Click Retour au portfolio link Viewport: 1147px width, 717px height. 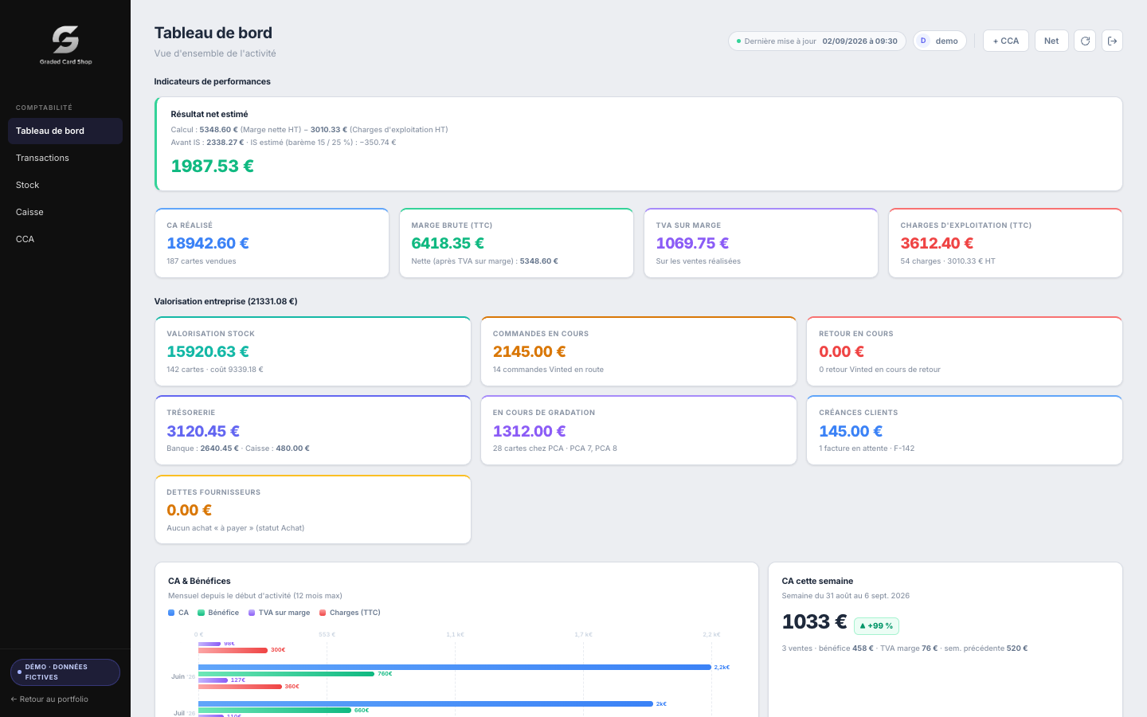coord(49,699)
